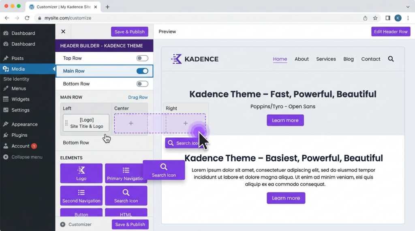Image resolution: width=415 pixels, height=231 pixels.
Task: Click About in preview navigation
Action: coord(302,59)
